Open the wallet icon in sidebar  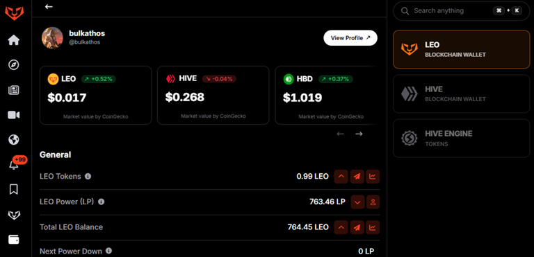point(14,240)
